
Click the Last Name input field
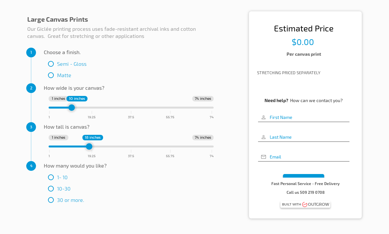pyautogui.click(x=304, y=137)
